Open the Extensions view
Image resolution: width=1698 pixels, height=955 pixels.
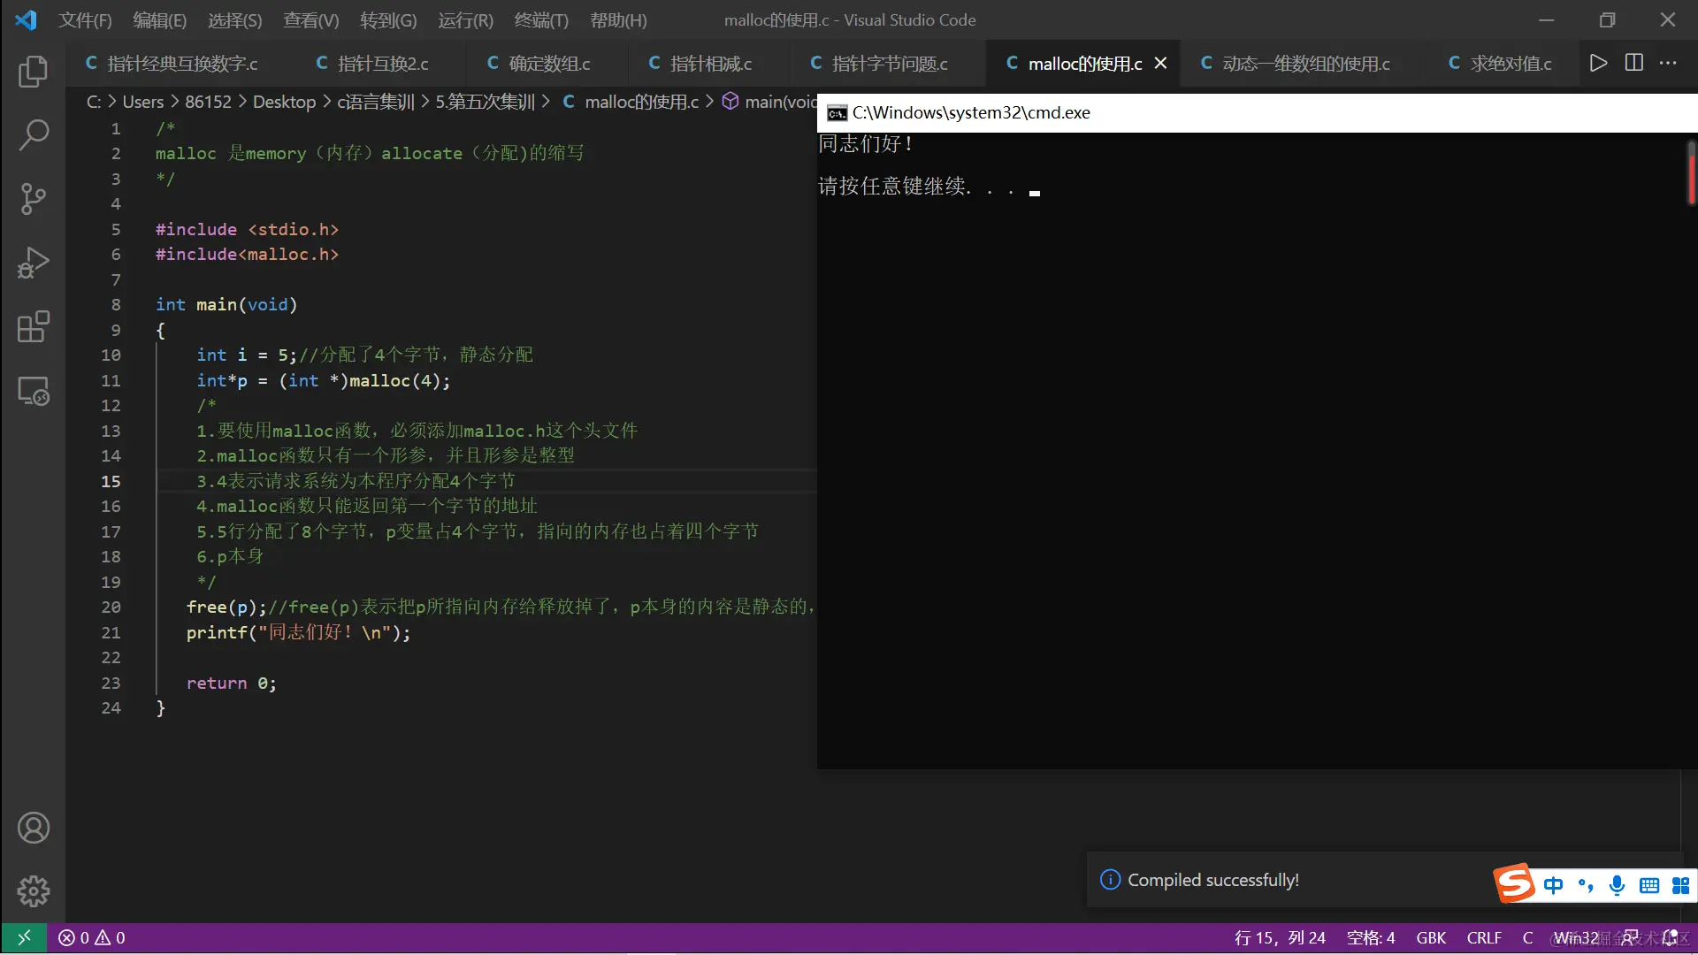(x=33, y=326)
